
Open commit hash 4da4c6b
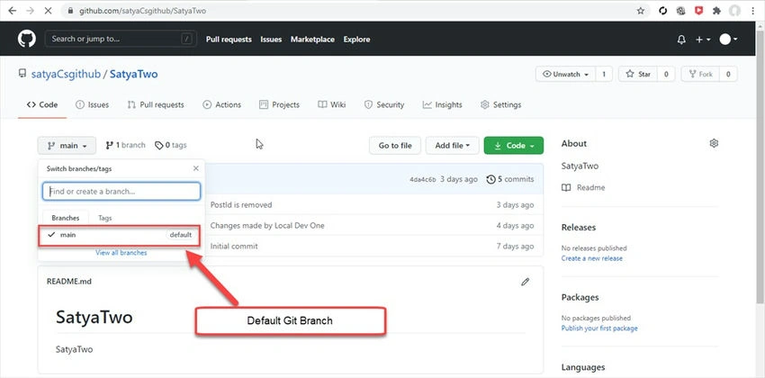click(x=422, y=179)
